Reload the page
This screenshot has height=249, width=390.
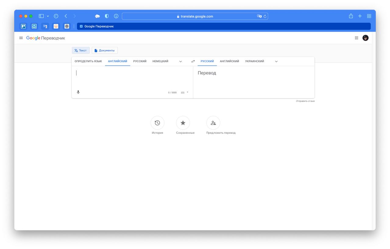[x=265, y=16]
